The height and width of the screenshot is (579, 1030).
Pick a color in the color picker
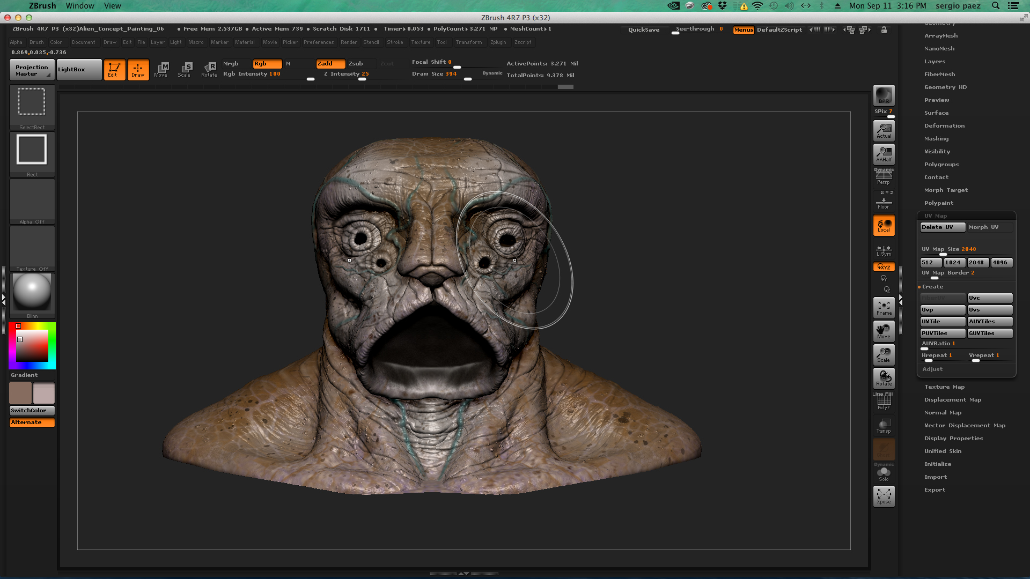32,346
